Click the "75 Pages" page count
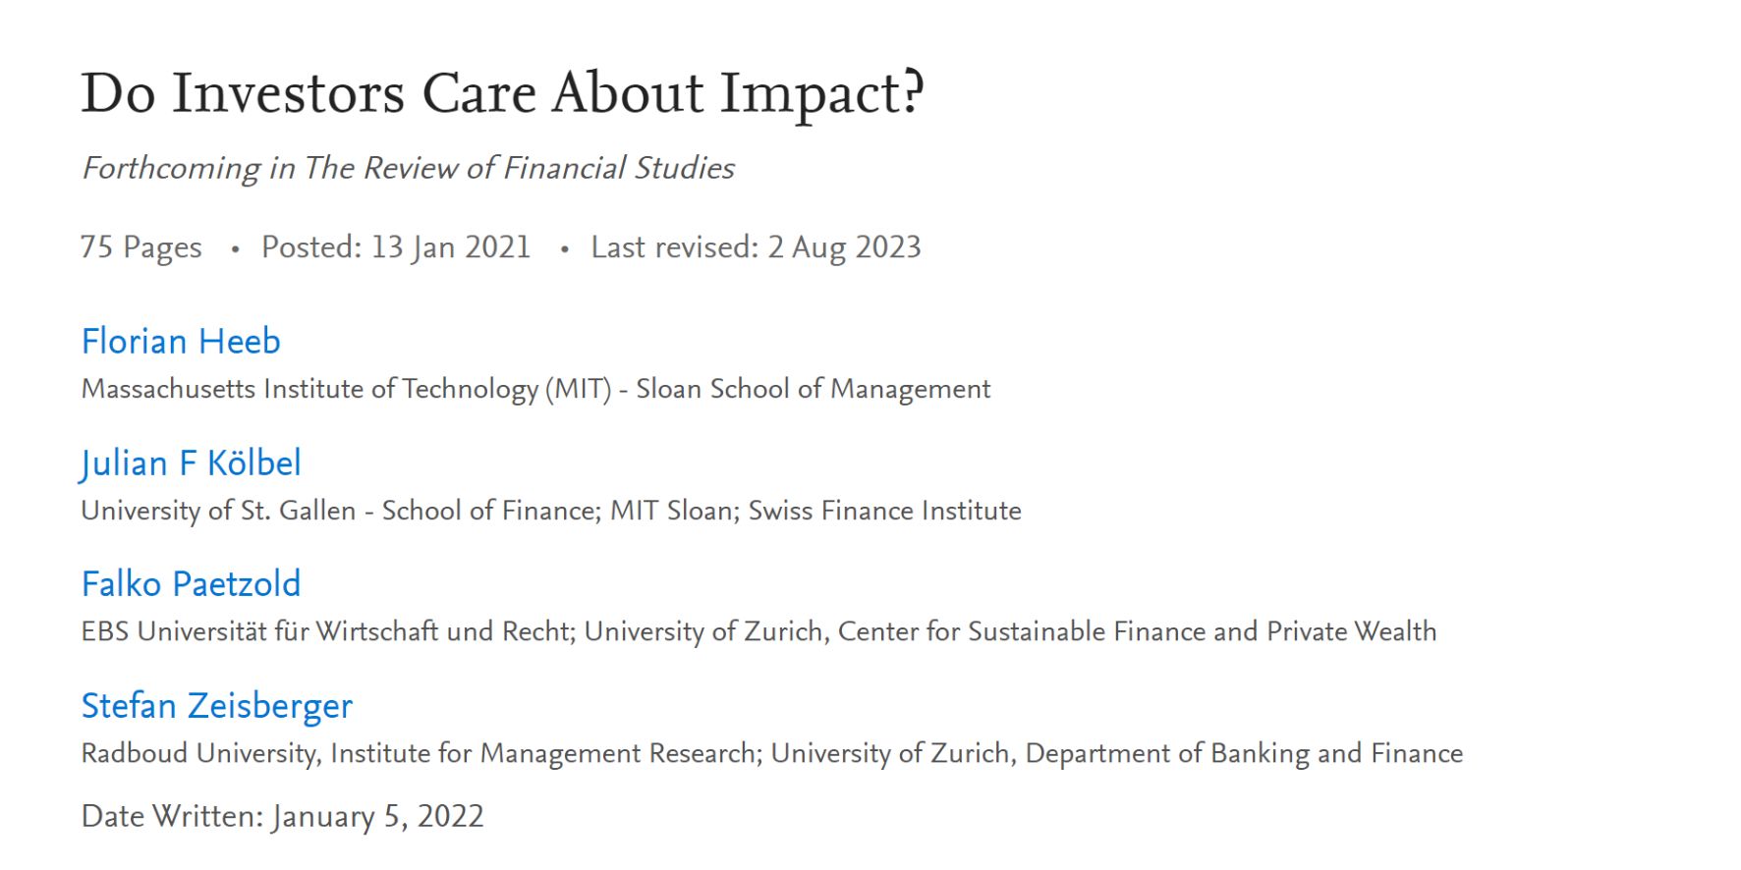Viewport: 1741px width, 870px height. point(141,247)
